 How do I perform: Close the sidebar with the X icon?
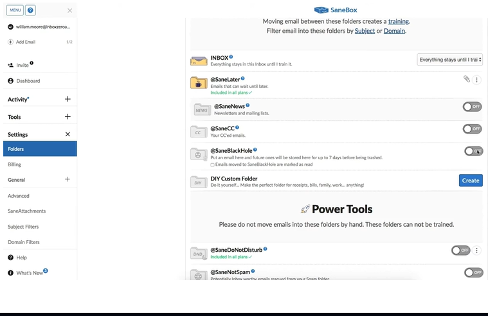69,10
